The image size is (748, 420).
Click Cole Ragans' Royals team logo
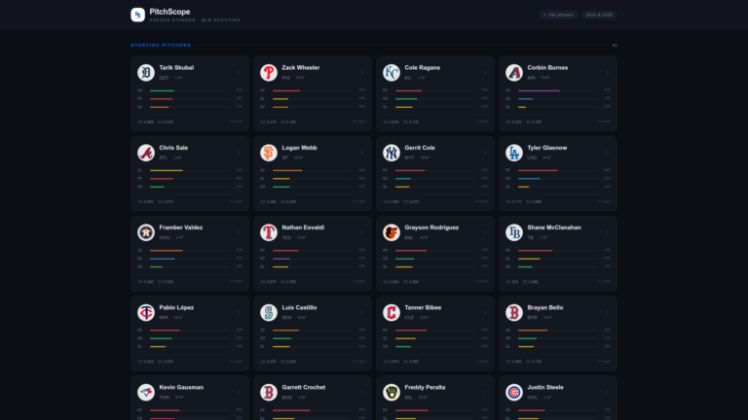392,73
